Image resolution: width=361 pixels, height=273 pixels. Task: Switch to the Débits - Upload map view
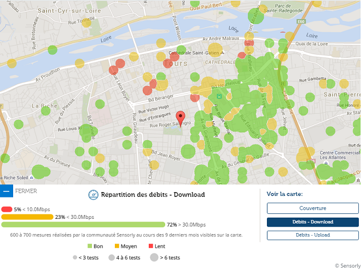(313, 235)
